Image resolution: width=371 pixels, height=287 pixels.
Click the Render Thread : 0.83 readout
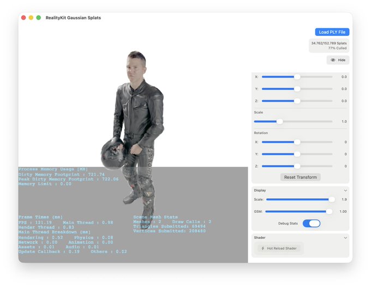pos(46,227)
